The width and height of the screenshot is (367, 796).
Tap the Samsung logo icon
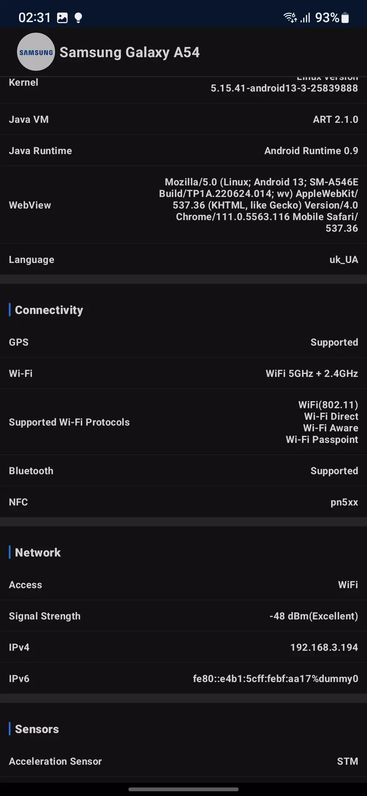tap(36, 52)
